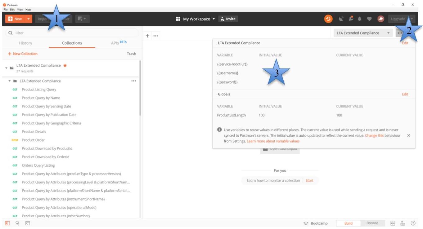Dismiss the variables info message
This screenshot has height=229, width=423.
408,136
